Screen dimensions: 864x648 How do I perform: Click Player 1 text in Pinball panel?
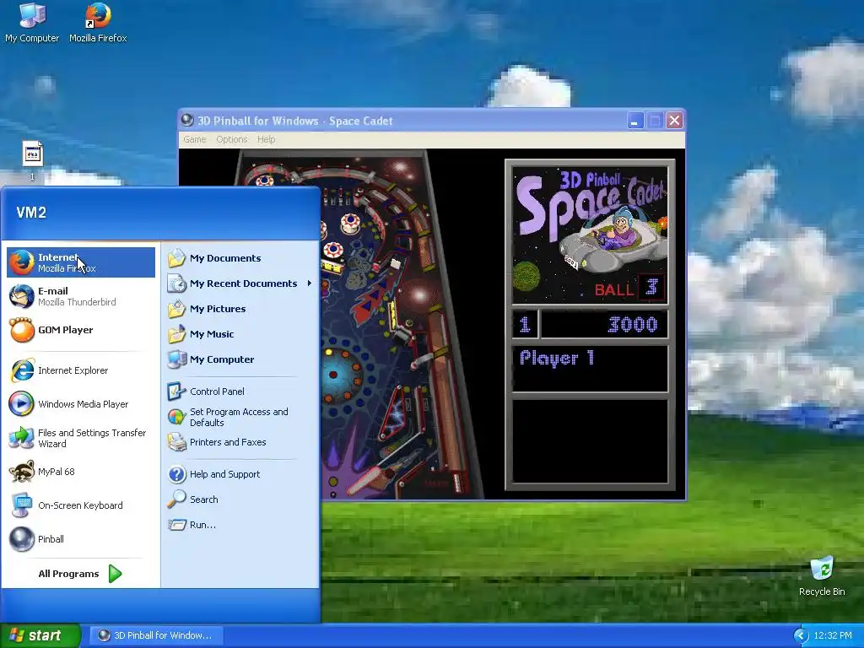coord(557,358)
